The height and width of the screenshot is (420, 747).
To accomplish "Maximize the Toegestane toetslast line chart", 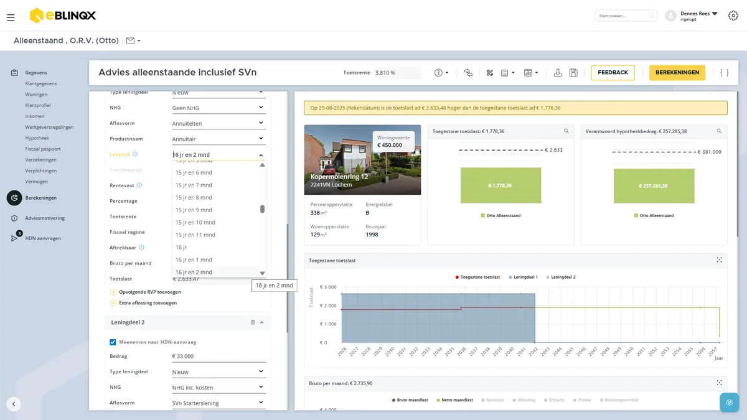I will [719, 260].
